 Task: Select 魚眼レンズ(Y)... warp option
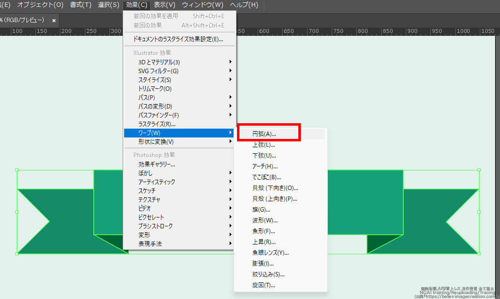point(270,253)
